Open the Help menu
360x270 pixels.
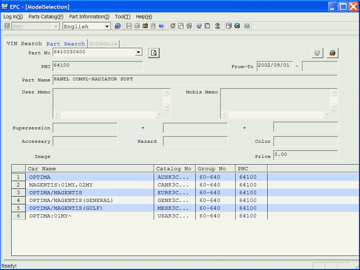pyautogui.click(x=144, y=17)
